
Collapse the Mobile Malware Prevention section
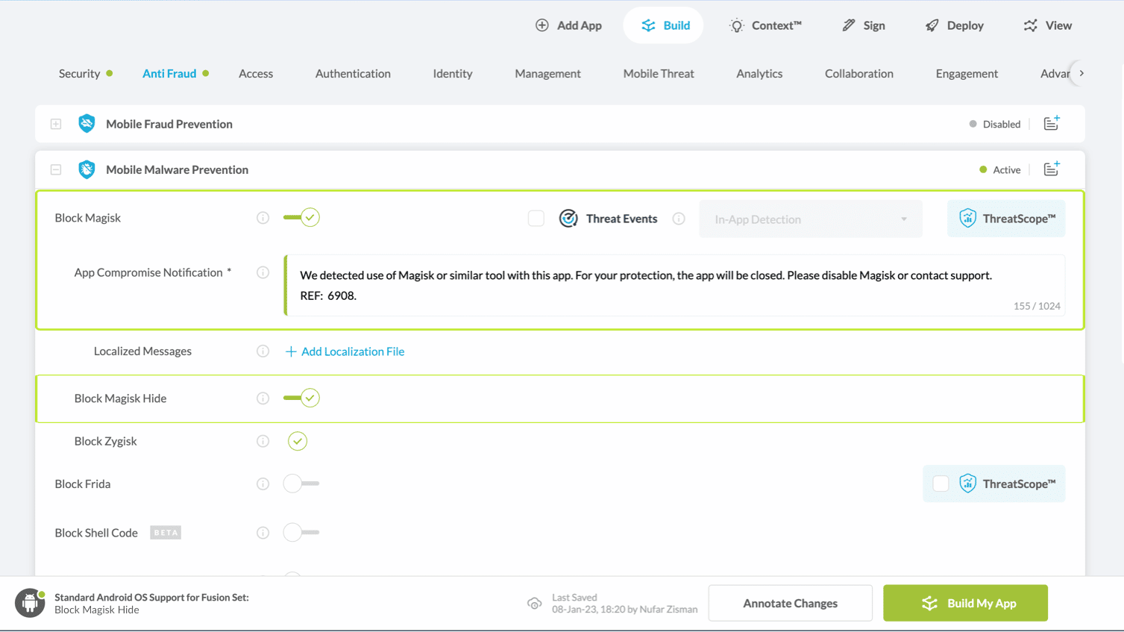56,169
